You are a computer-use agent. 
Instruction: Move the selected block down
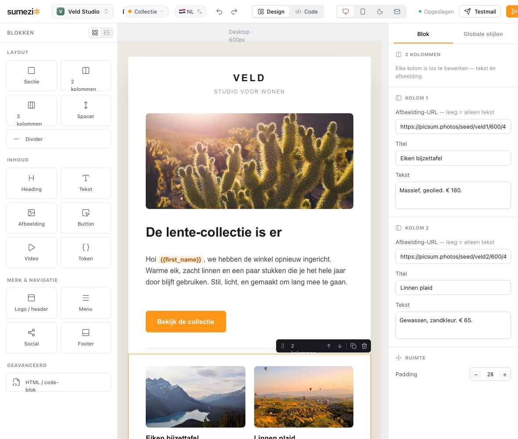tap(340, 346)
